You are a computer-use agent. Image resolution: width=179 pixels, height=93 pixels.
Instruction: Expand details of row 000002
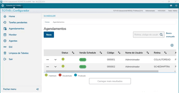(55, 67)
